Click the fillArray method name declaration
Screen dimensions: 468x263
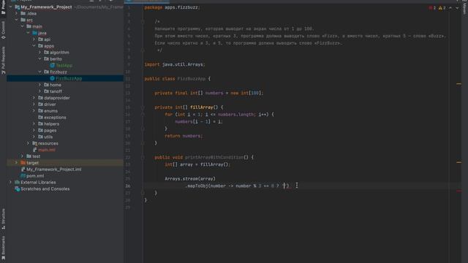(x=202, y=107)
